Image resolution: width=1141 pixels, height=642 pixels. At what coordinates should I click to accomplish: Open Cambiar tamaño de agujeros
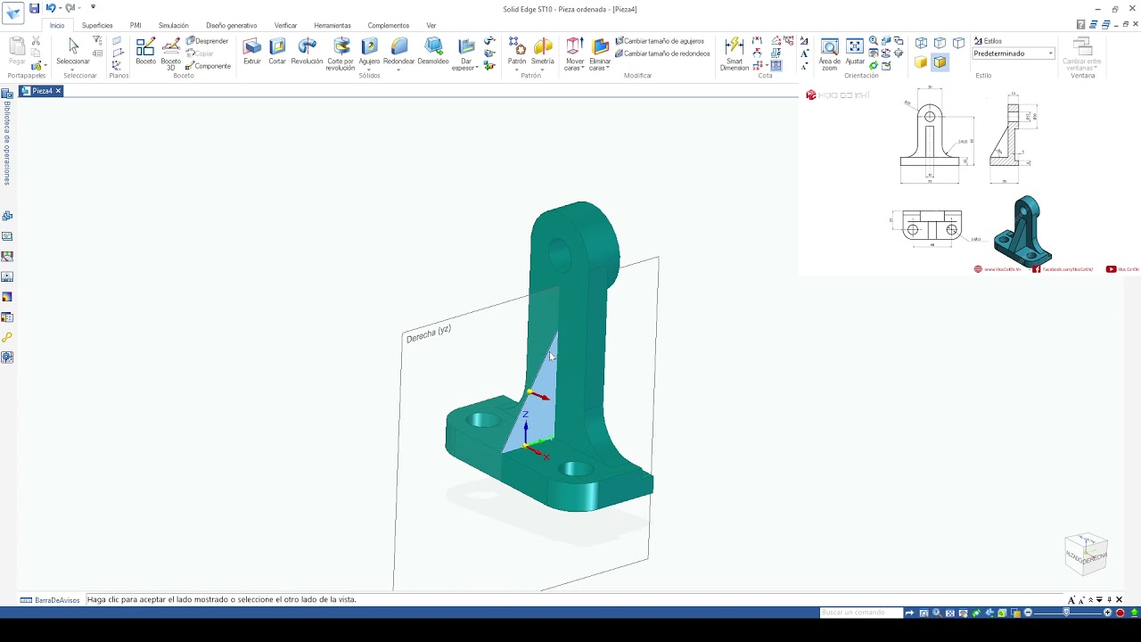coord(660,41)
